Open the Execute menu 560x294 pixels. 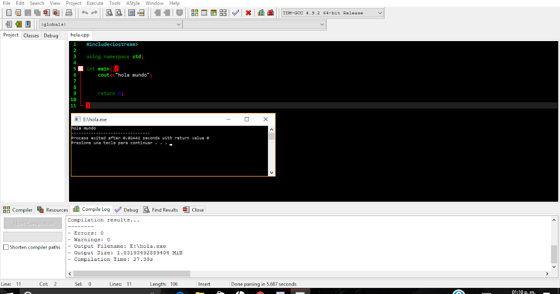click(x=95, y=3)
